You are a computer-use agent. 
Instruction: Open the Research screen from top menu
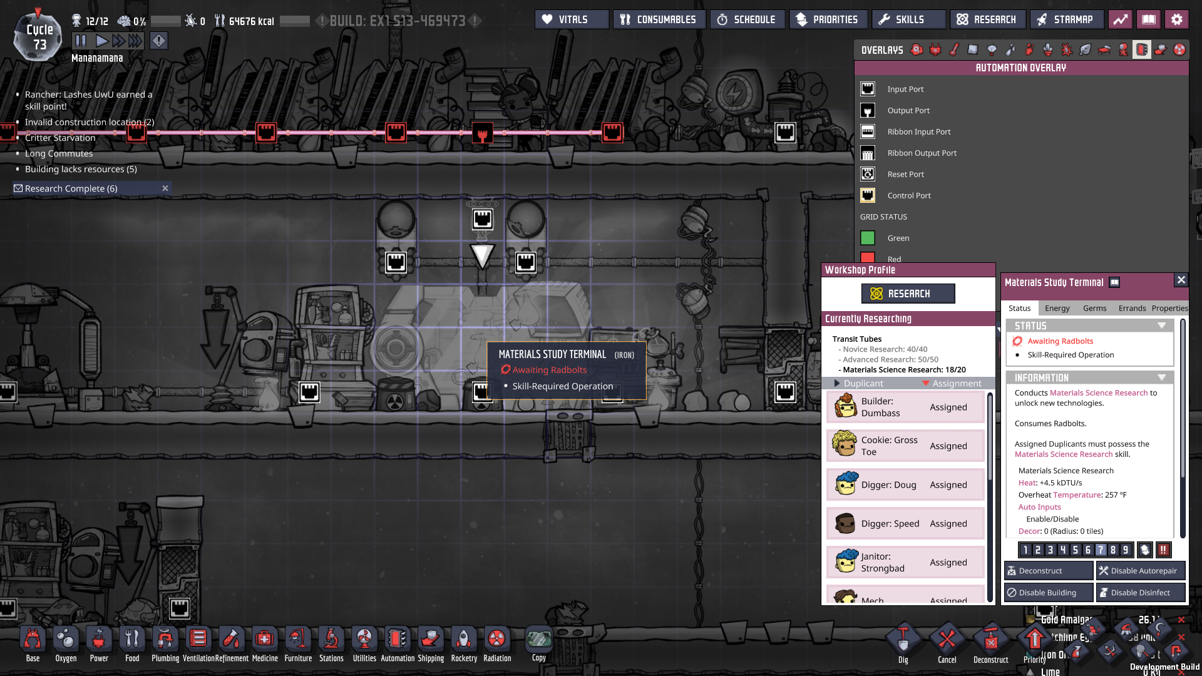[987, 19]
